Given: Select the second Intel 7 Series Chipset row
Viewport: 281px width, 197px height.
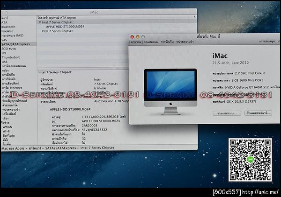Looking at the screenshot, I should click(57, 31).
